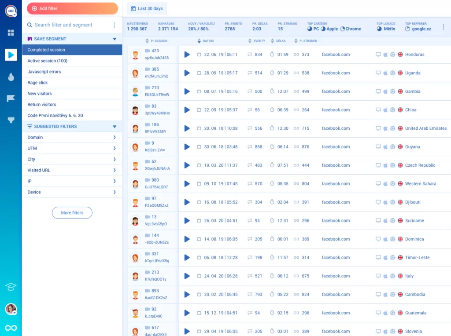Sort by the Datum column header
Viewport: 451px width, 336px height.
(208, 41)
